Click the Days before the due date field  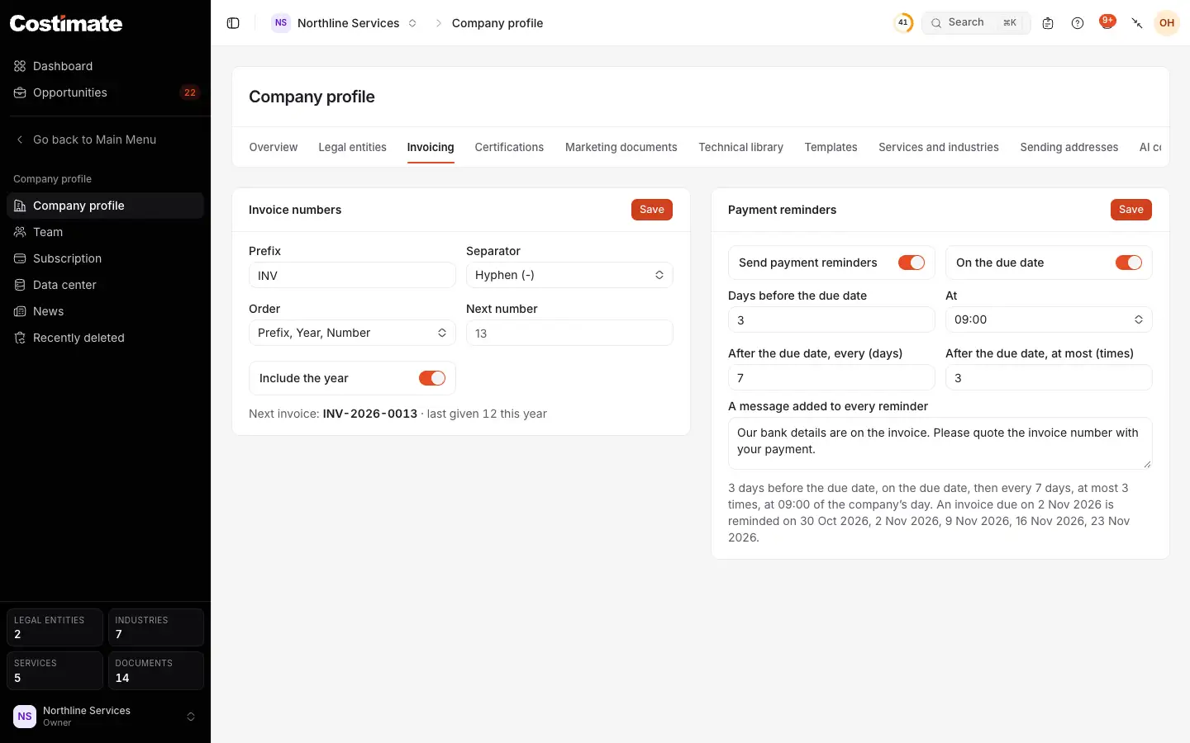click(831, 319)
